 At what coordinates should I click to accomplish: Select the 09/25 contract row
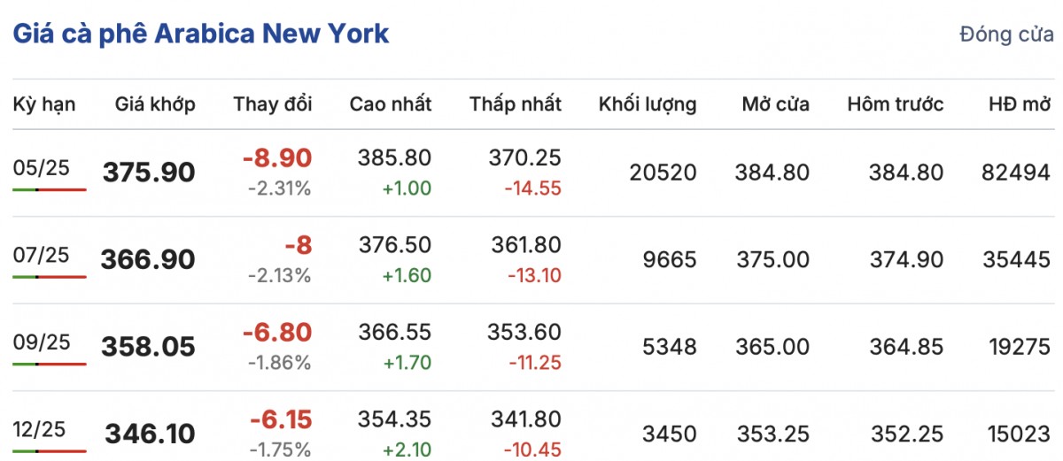tap(41, 342)
